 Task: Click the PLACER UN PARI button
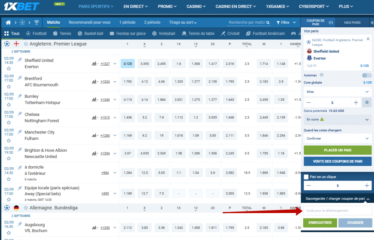click(337, 150)
